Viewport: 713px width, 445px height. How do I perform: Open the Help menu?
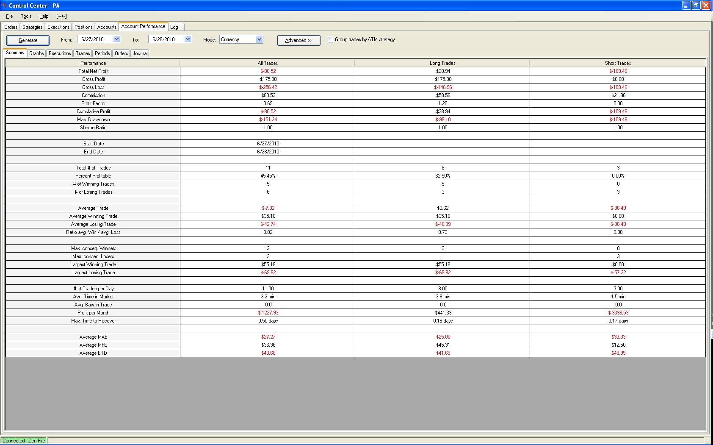tap(44, 16)
